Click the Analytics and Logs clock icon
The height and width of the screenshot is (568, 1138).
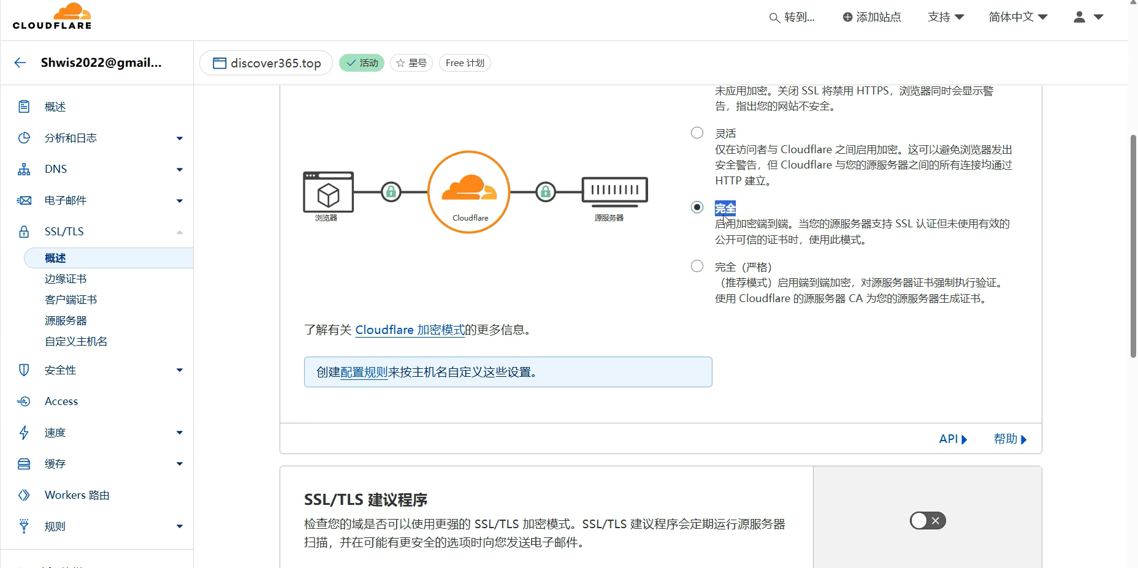[24, 138]
